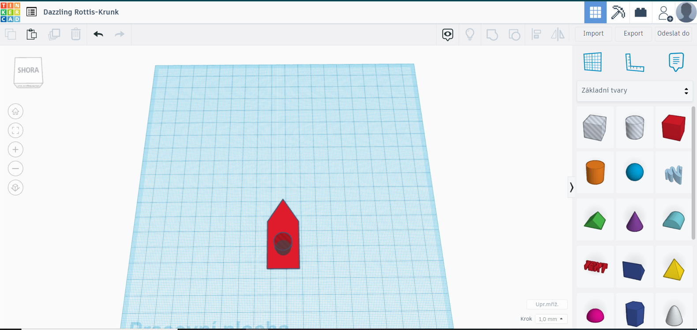
Task: Collapse the shapes panel with chevron
Action: point(571,187)
